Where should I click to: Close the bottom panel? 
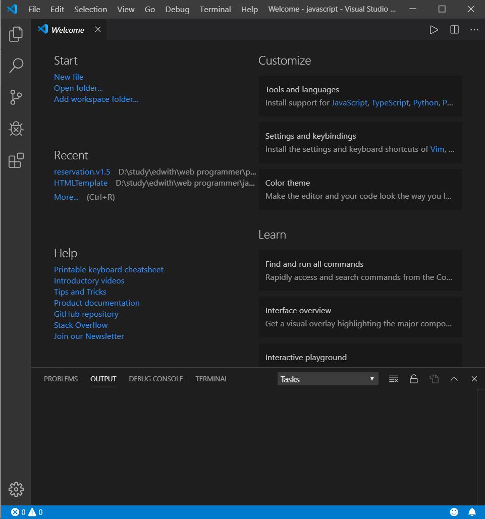474,379
